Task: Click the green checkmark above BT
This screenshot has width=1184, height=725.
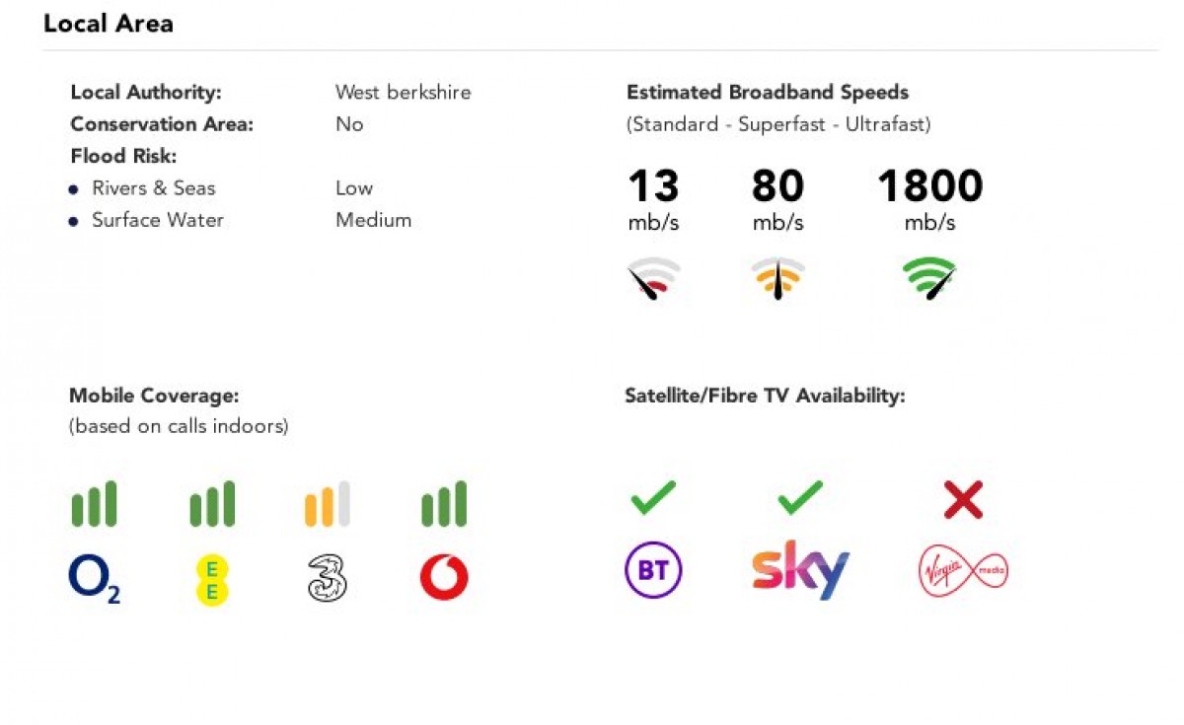Action: (x=653, y=497)
